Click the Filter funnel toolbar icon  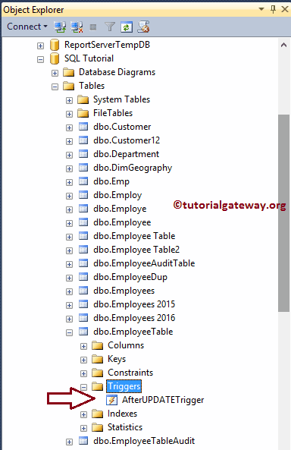110,27
